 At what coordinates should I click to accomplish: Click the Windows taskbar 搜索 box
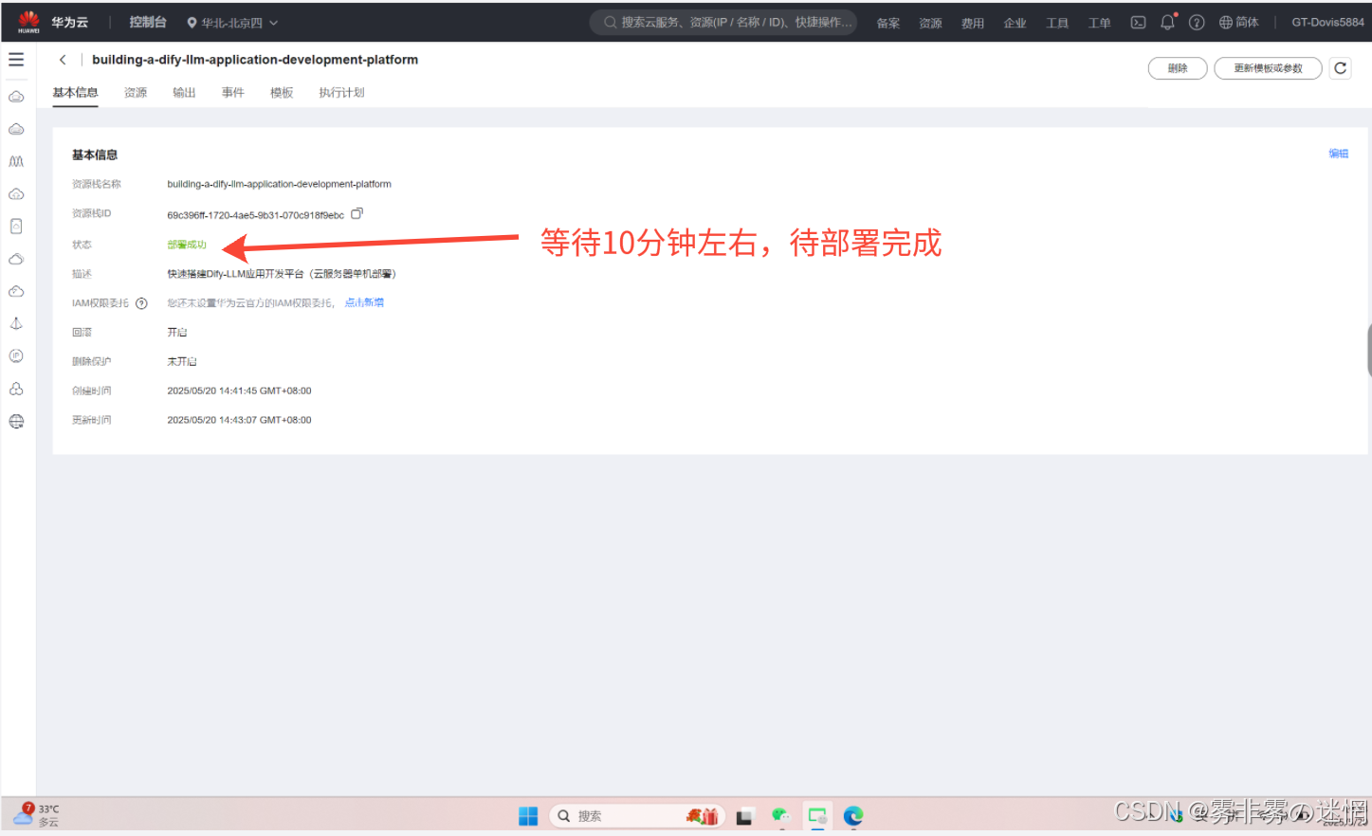(x=637, y=816)
